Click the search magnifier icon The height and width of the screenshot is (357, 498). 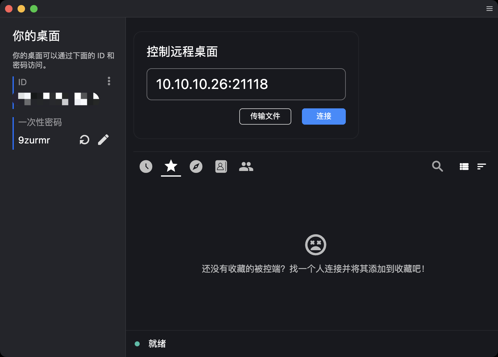click(x=437, y=166)
